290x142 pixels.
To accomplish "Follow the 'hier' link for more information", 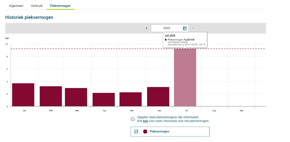I will click(x=145, y=121).
